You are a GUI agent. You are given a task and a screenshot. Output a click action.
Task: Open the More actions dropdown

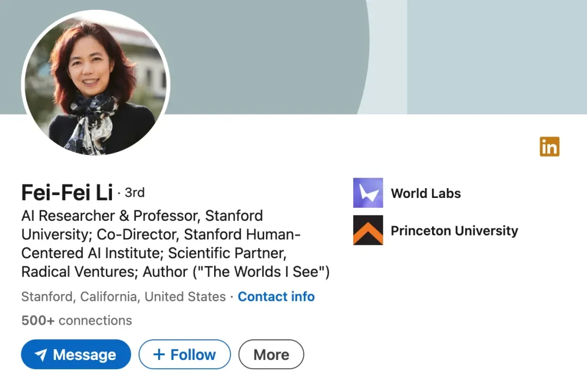(x=271, y=355)
